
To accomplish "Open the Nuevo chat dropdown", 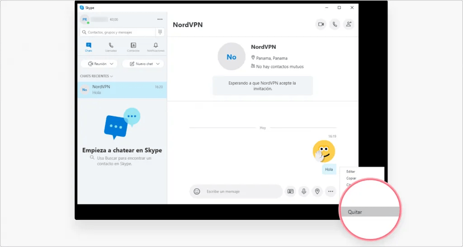I will pyautogui.click(x=143, y=64).
